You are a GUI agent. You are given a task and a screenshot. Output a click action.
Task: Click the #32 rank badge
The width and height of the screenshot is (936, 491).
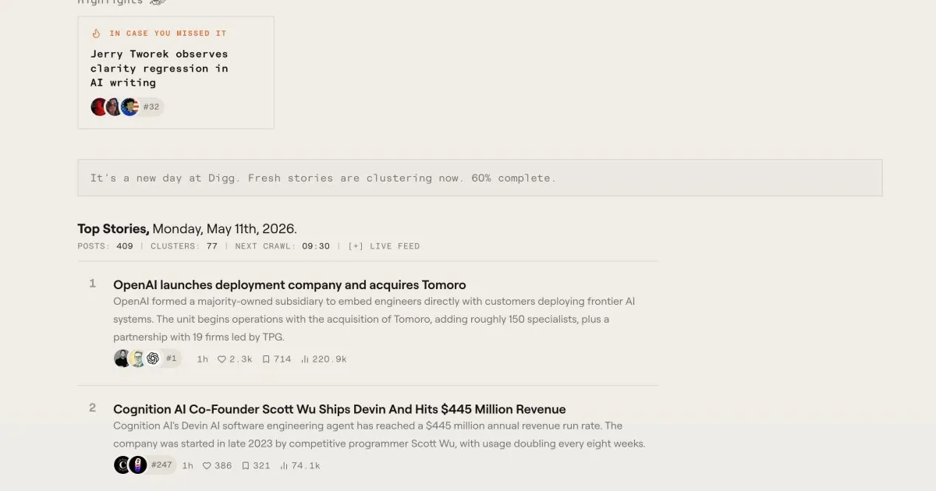click(x=151, y=107)
